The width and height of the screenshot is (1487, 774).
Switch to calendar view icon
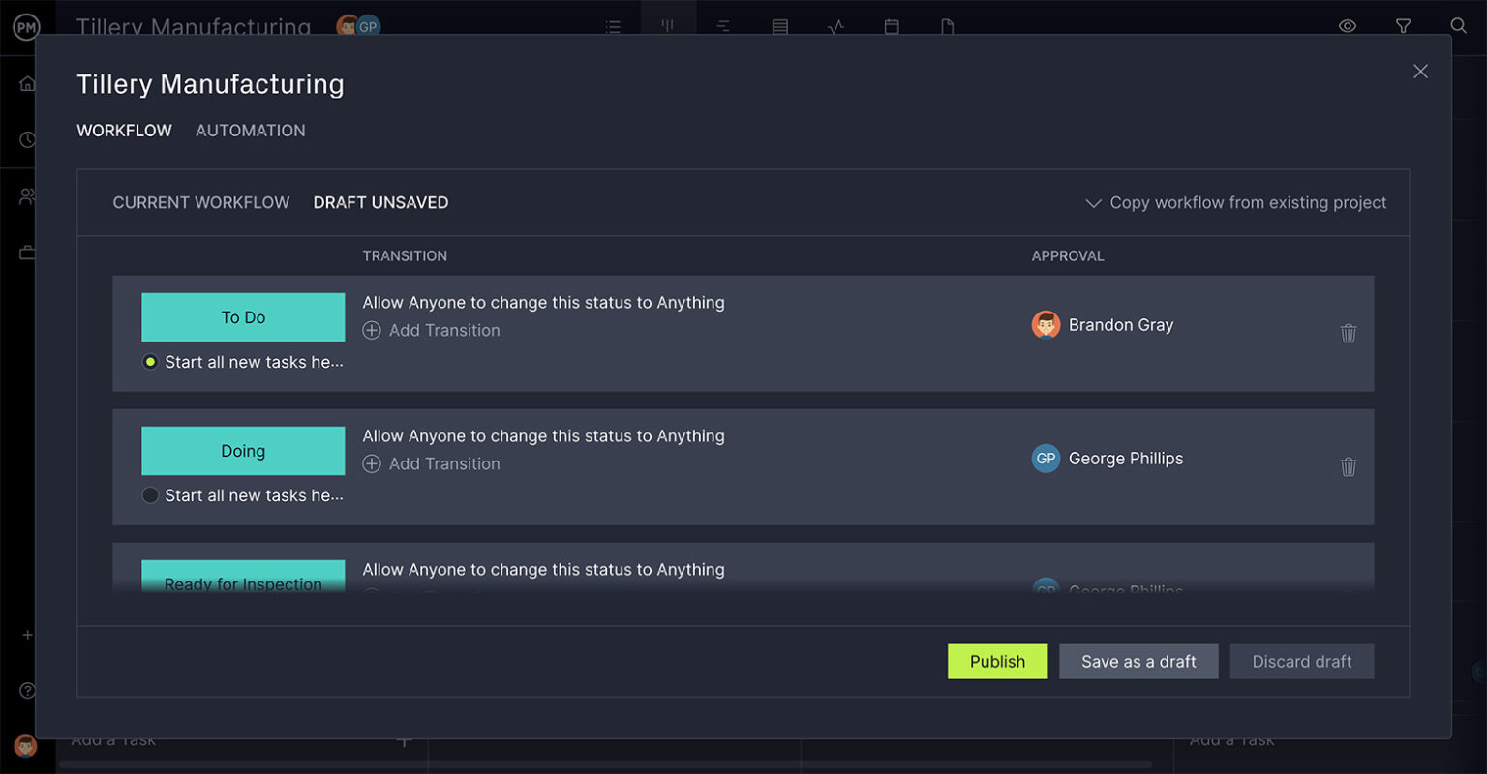(x=892, y=27)
